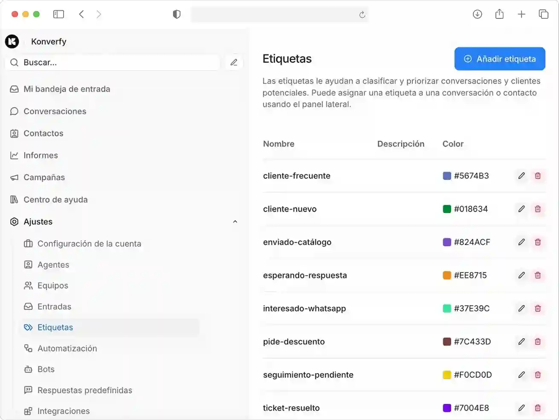The width and height of the screenshot is (559, 420).
Task: Click the Añadir etiqueta button
Action: 500,59
